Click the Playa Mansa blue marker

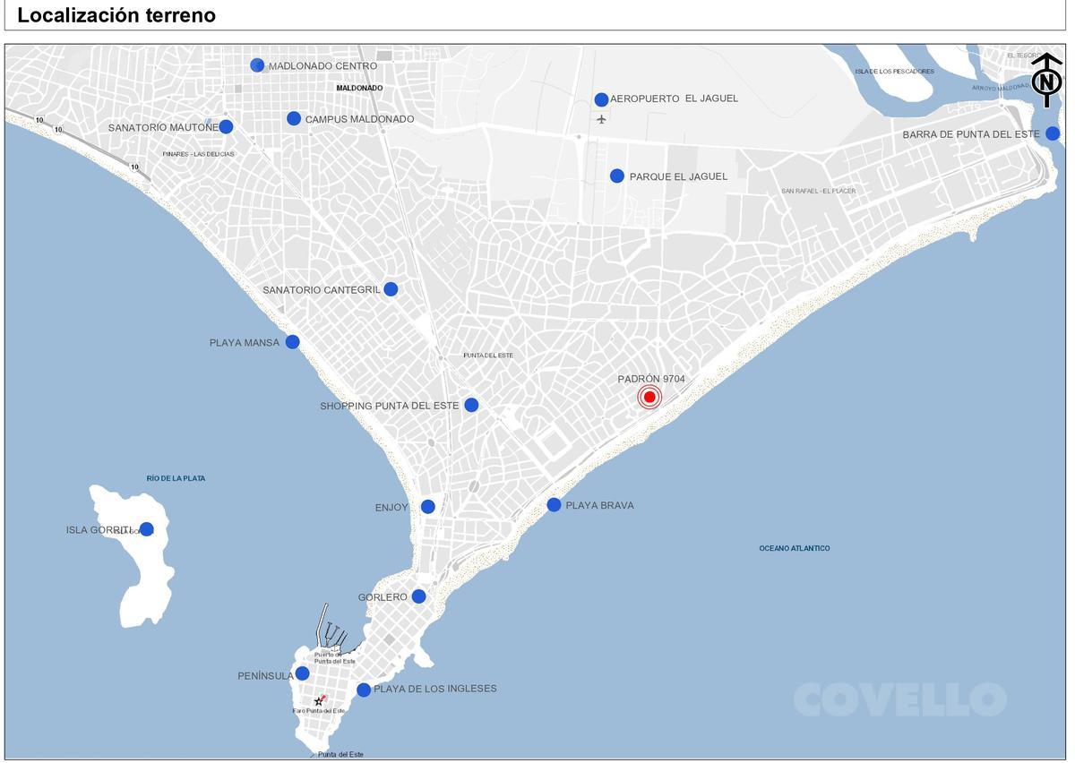pos(292,341)
